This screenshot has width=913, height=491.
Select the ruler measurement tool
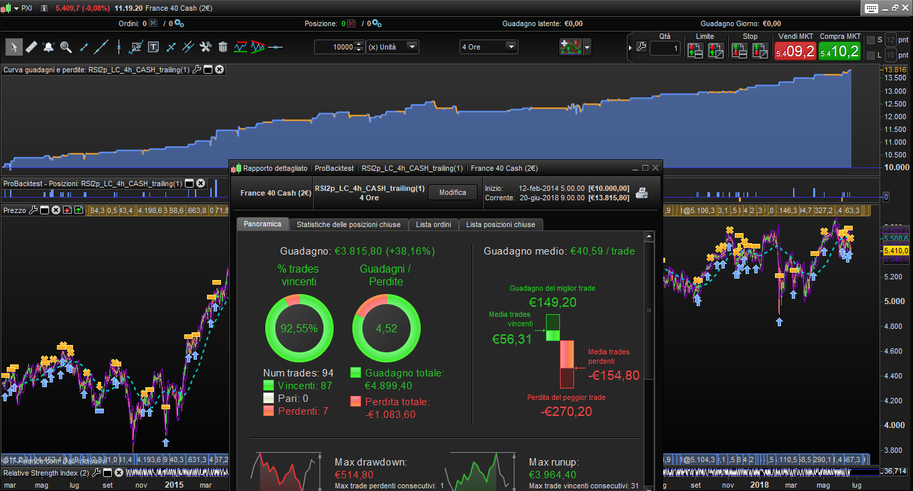(31, 47)
